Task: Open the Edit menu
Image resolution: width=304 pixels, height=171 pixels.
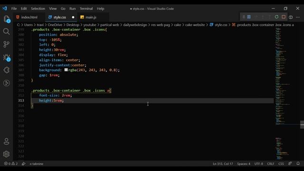Action: click(x=24, y=9)
